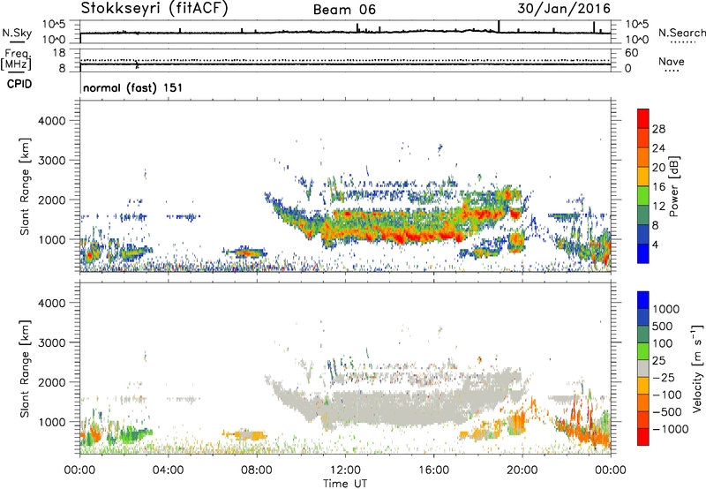Image resolution: width=706 pixels, height=489 pixels.
Task: Click the normal (fast) 151 text
Action: pos(133,87)
